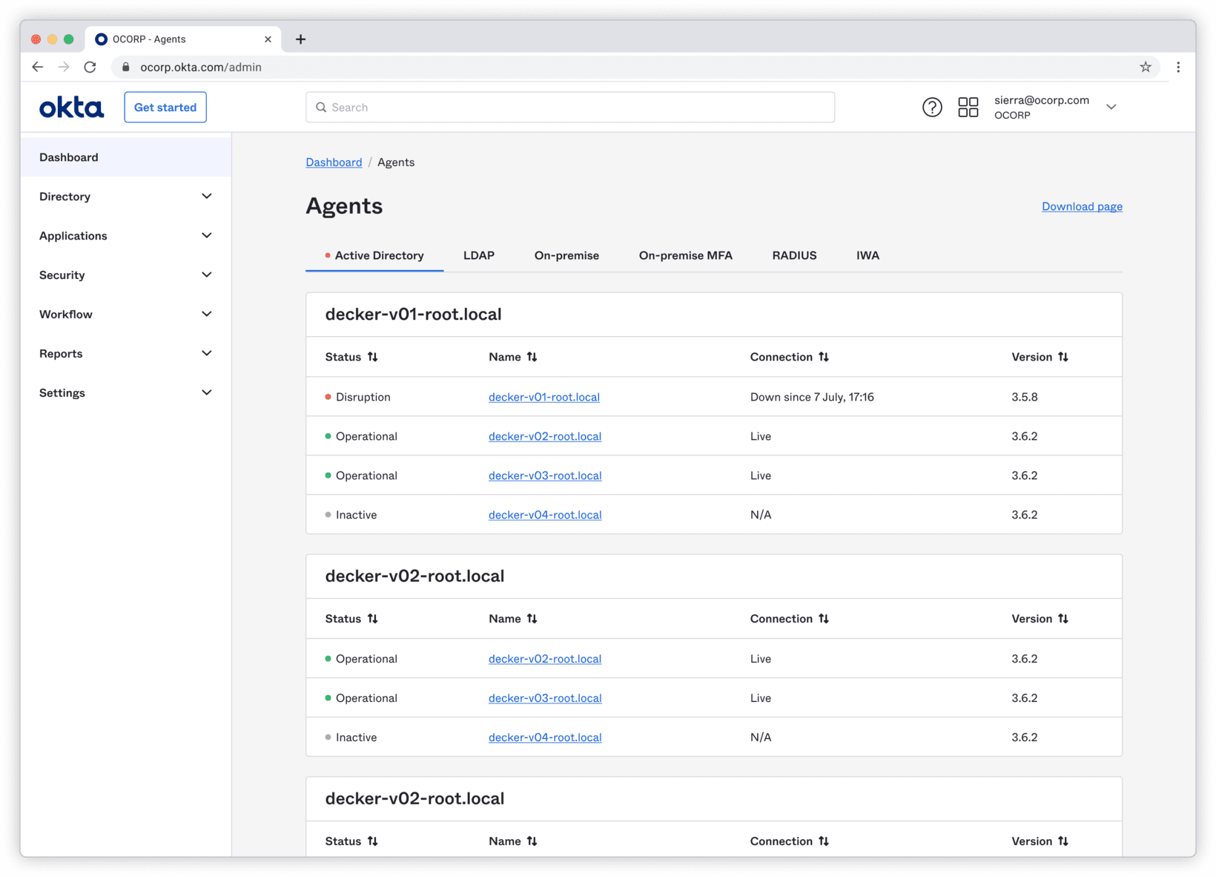Switch to RADIUS tab
Image resolution: width=1216 pixels, height=877 pixels.
point(794,255)
